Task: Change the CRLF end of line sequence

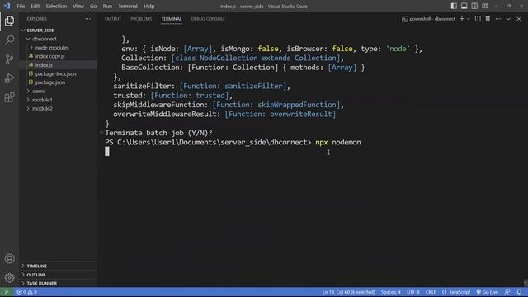Action: (x=431, y=292)
